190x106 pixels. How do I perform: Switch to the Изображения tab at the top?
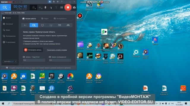(x=60, y=19)
